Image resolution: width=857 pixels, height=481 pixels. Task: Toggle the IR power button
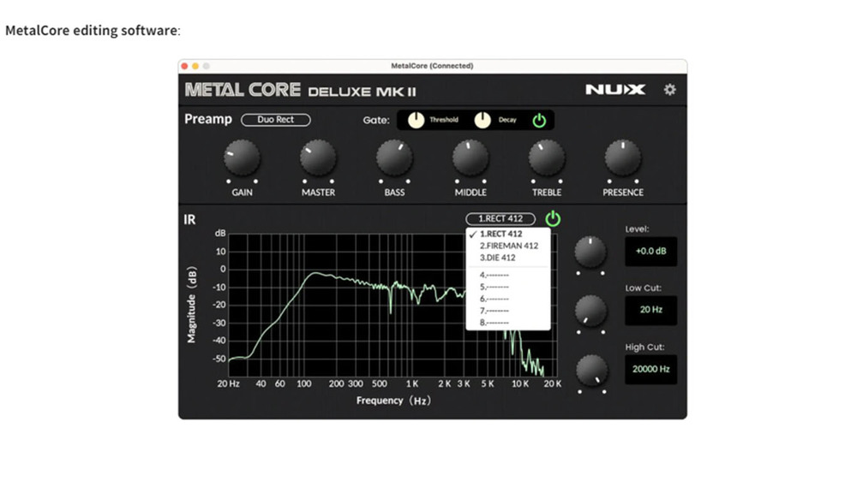point(553,218)
